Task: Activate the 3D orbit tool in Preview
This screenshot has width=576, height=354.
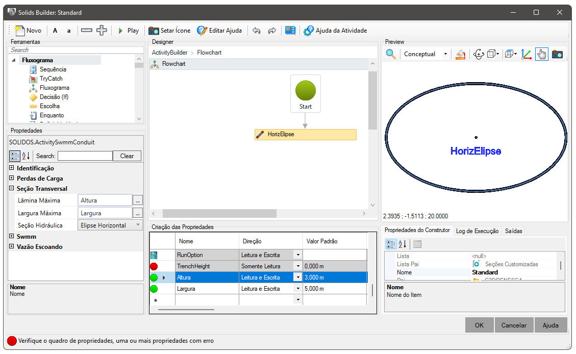Action: 479,55
